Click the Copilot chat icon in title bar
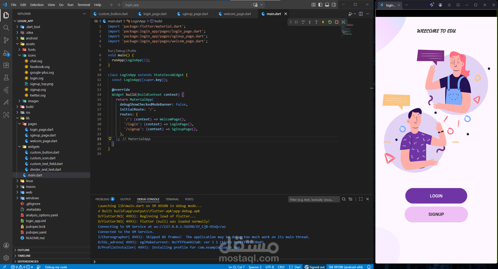The image size is (498, 269). [x=255, y=5]
